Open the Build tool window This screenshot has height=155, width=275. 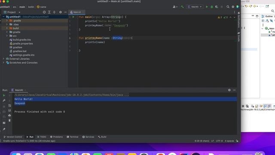pos(102,137)
